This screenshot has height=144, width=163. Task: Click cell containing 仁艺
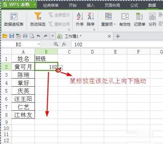pyautogui.click(x=23, y=107)
